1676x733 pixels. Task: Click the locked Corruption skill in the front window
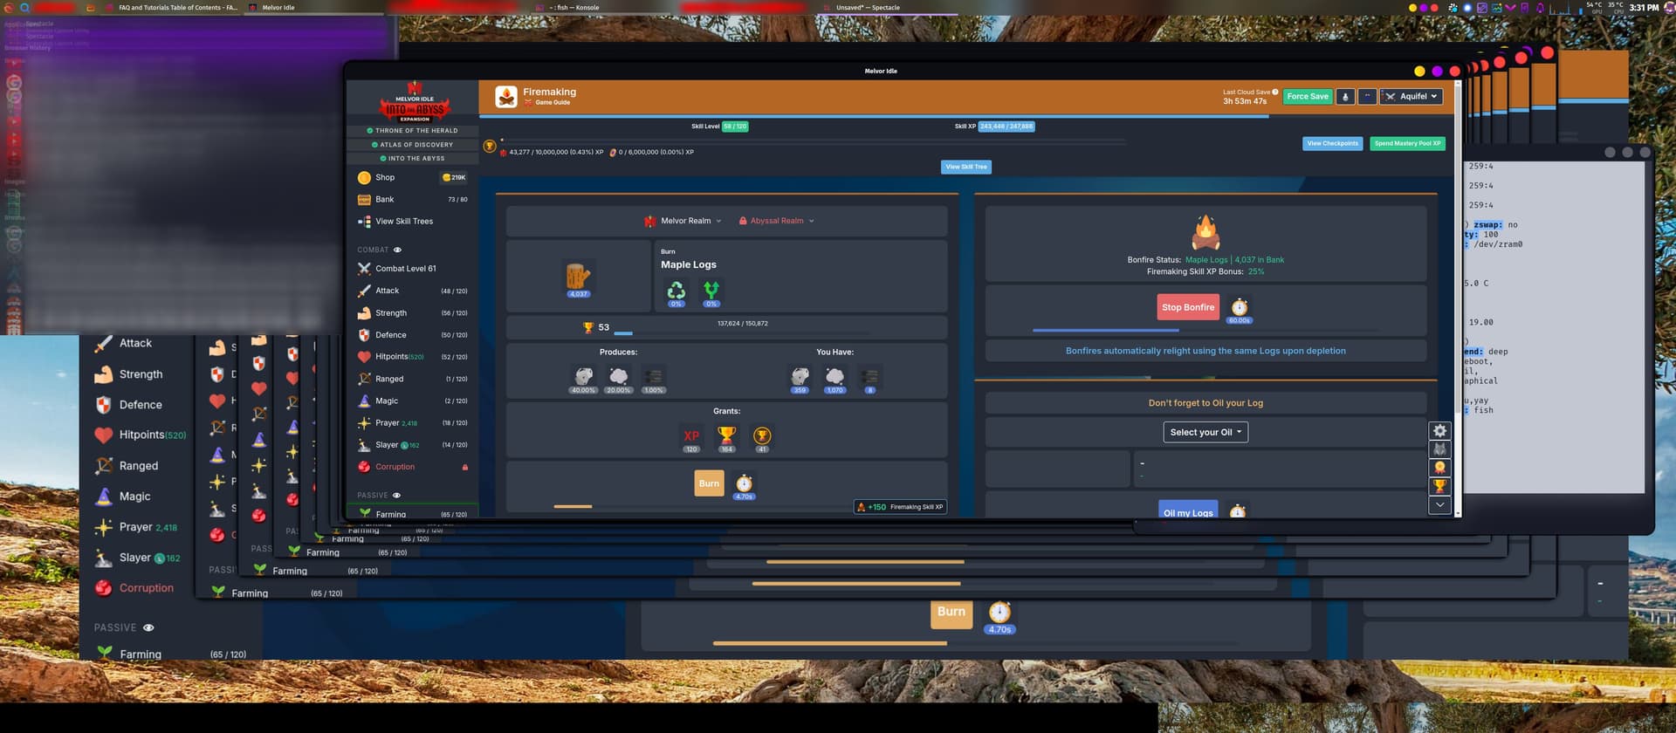[x=412, y=467]
